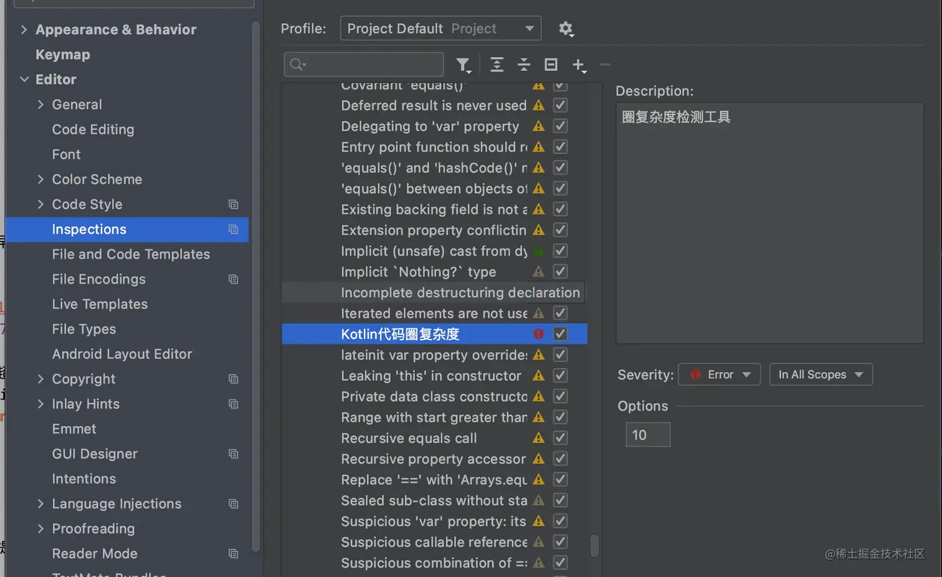Click the Collapse All toolbar icon
The width and height of the screenshot is (942, 577).
pos(524,65)
